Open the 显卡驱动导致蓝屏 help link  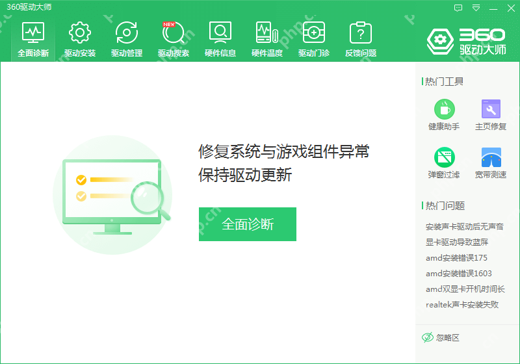point(457,242)
